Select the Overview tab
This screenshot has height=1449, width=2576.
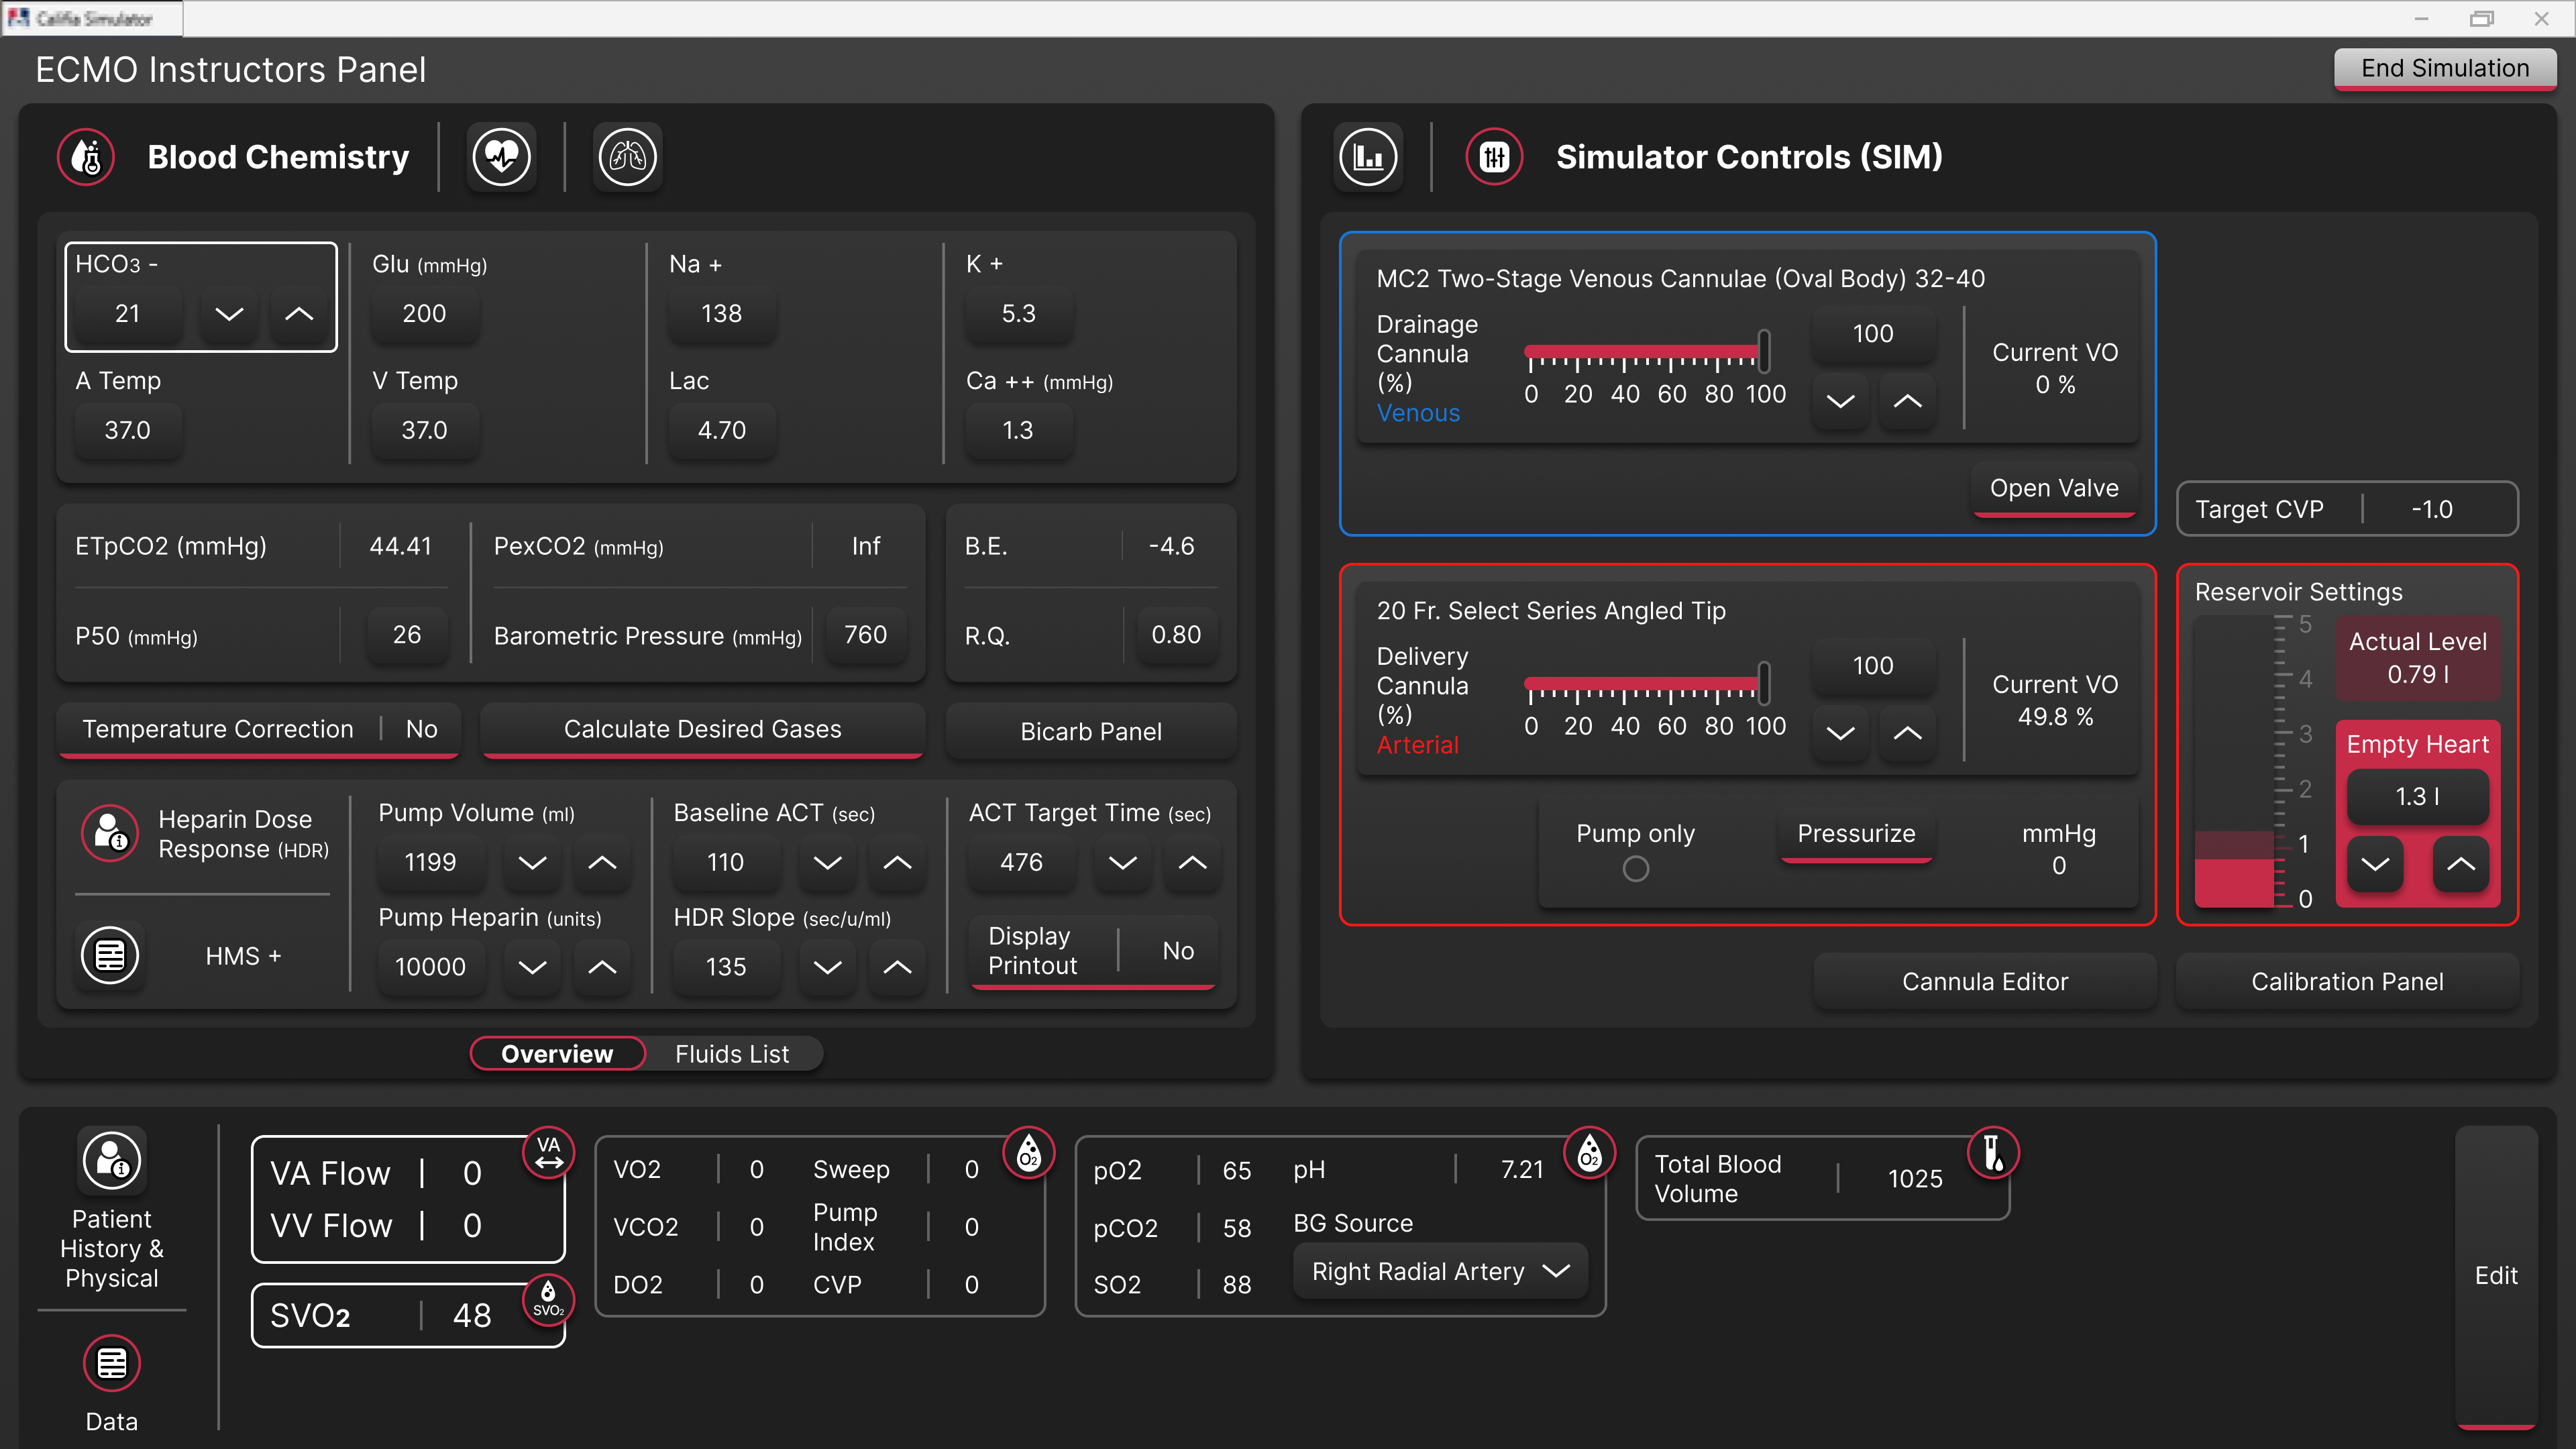click(557, 1054)
